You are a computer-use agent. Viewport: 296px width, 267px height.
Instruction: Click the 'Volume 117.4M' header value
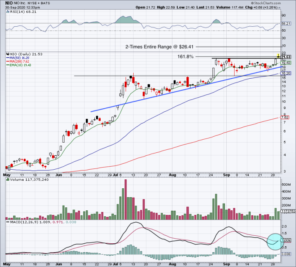pyautogui.click(x=230, y=7)
